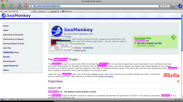
Task: Open the Print button dropdown arrow
Action: click(x=176, y=6)
